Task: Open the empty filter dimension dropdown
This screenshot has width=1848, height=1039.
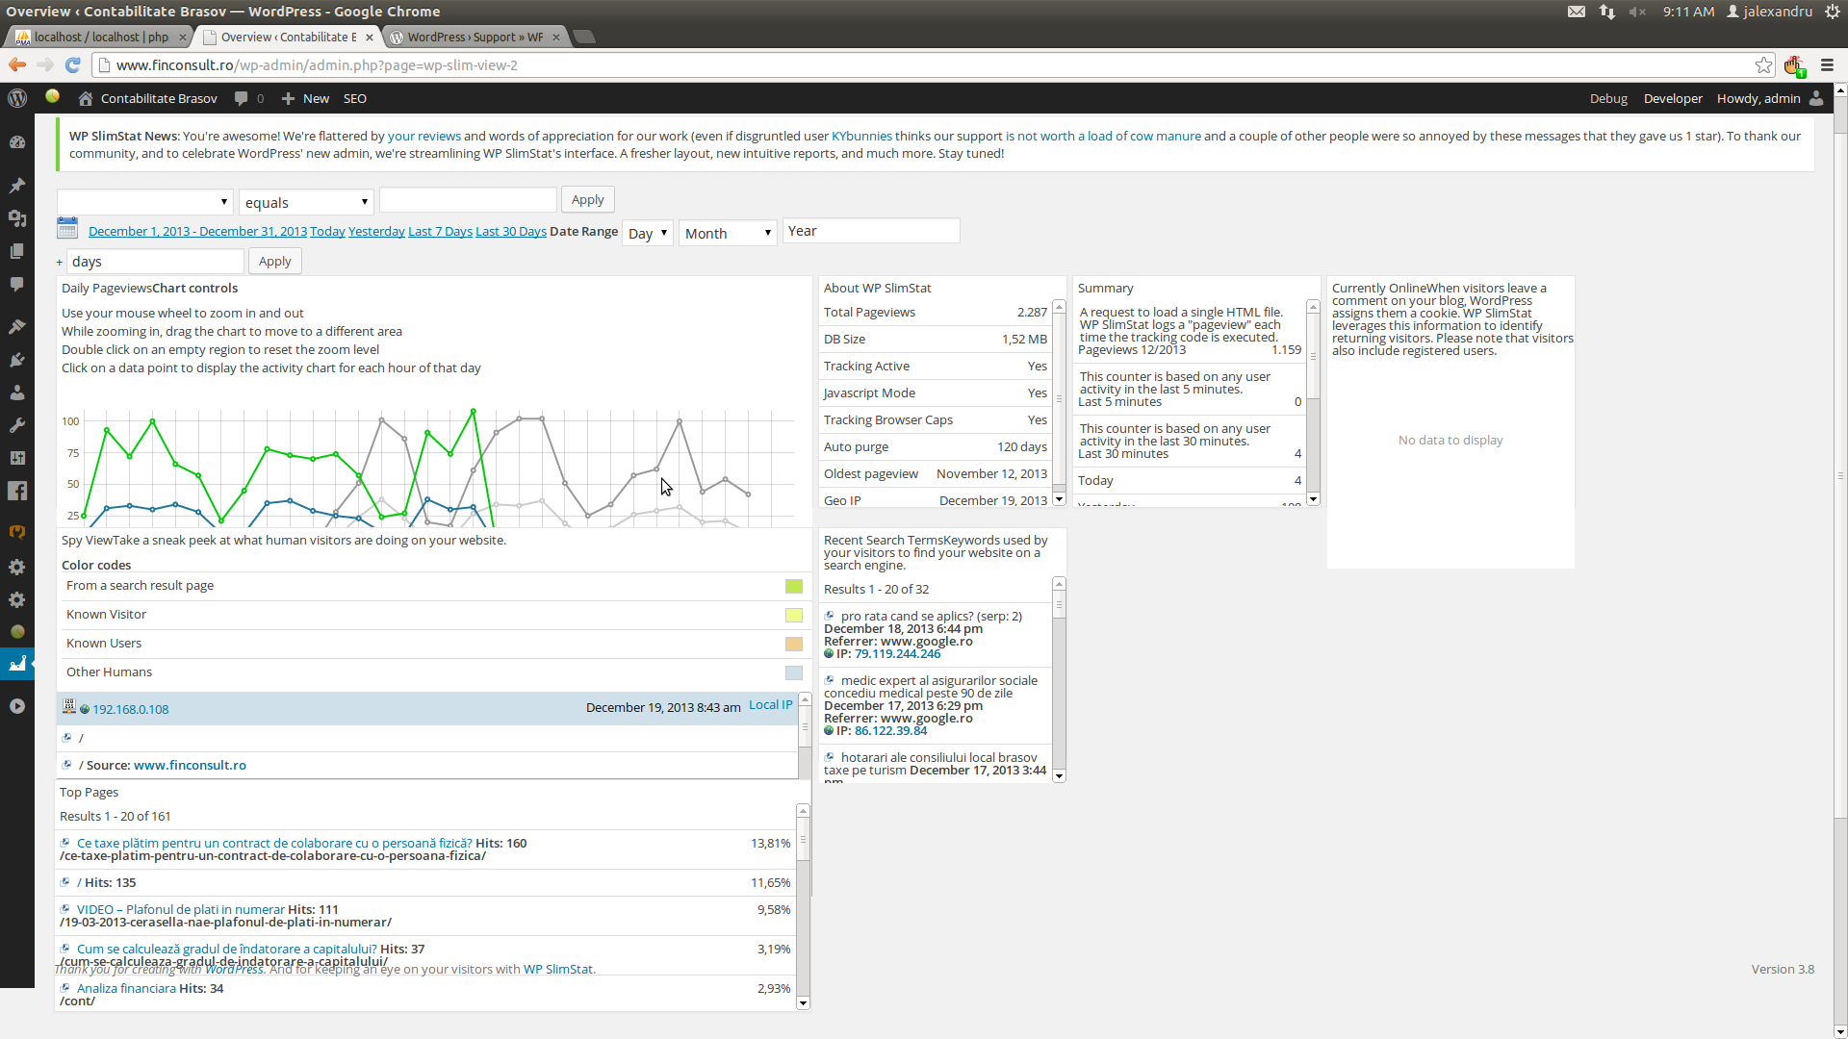Action: [144, 201]
